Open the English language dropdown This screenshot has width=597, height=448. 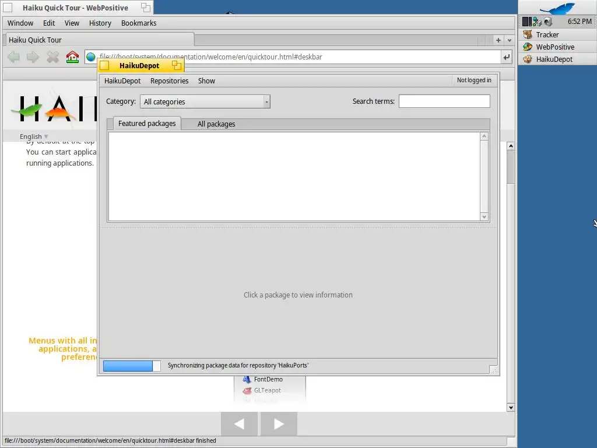click(x=34, y=136)
